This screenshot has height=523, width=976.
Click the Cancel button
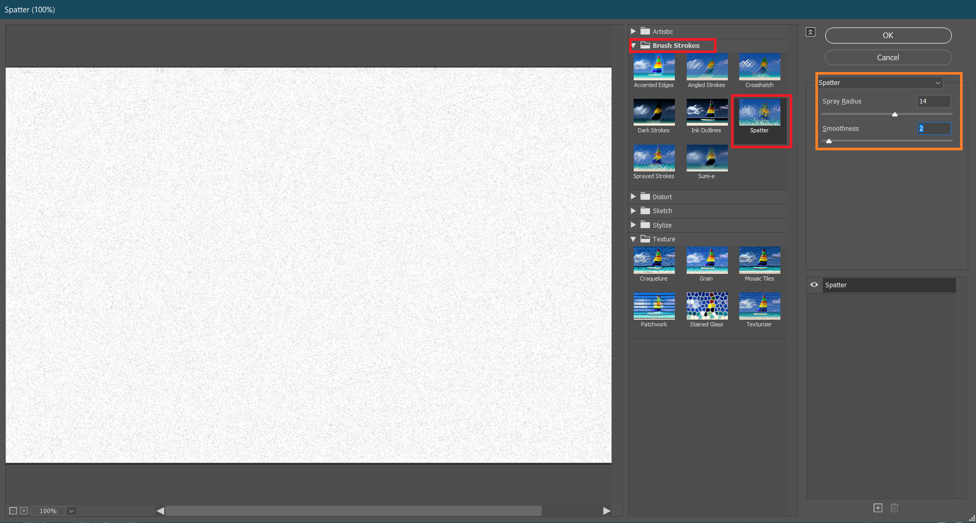tap(888, 58)
